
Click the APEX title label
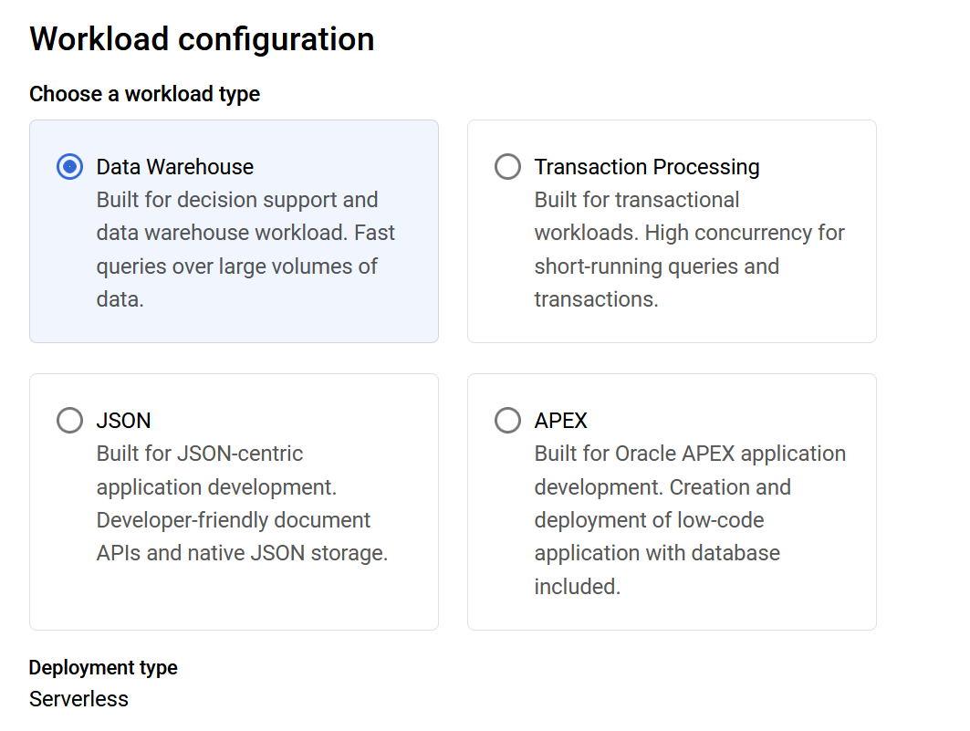[x=560, y=421]
